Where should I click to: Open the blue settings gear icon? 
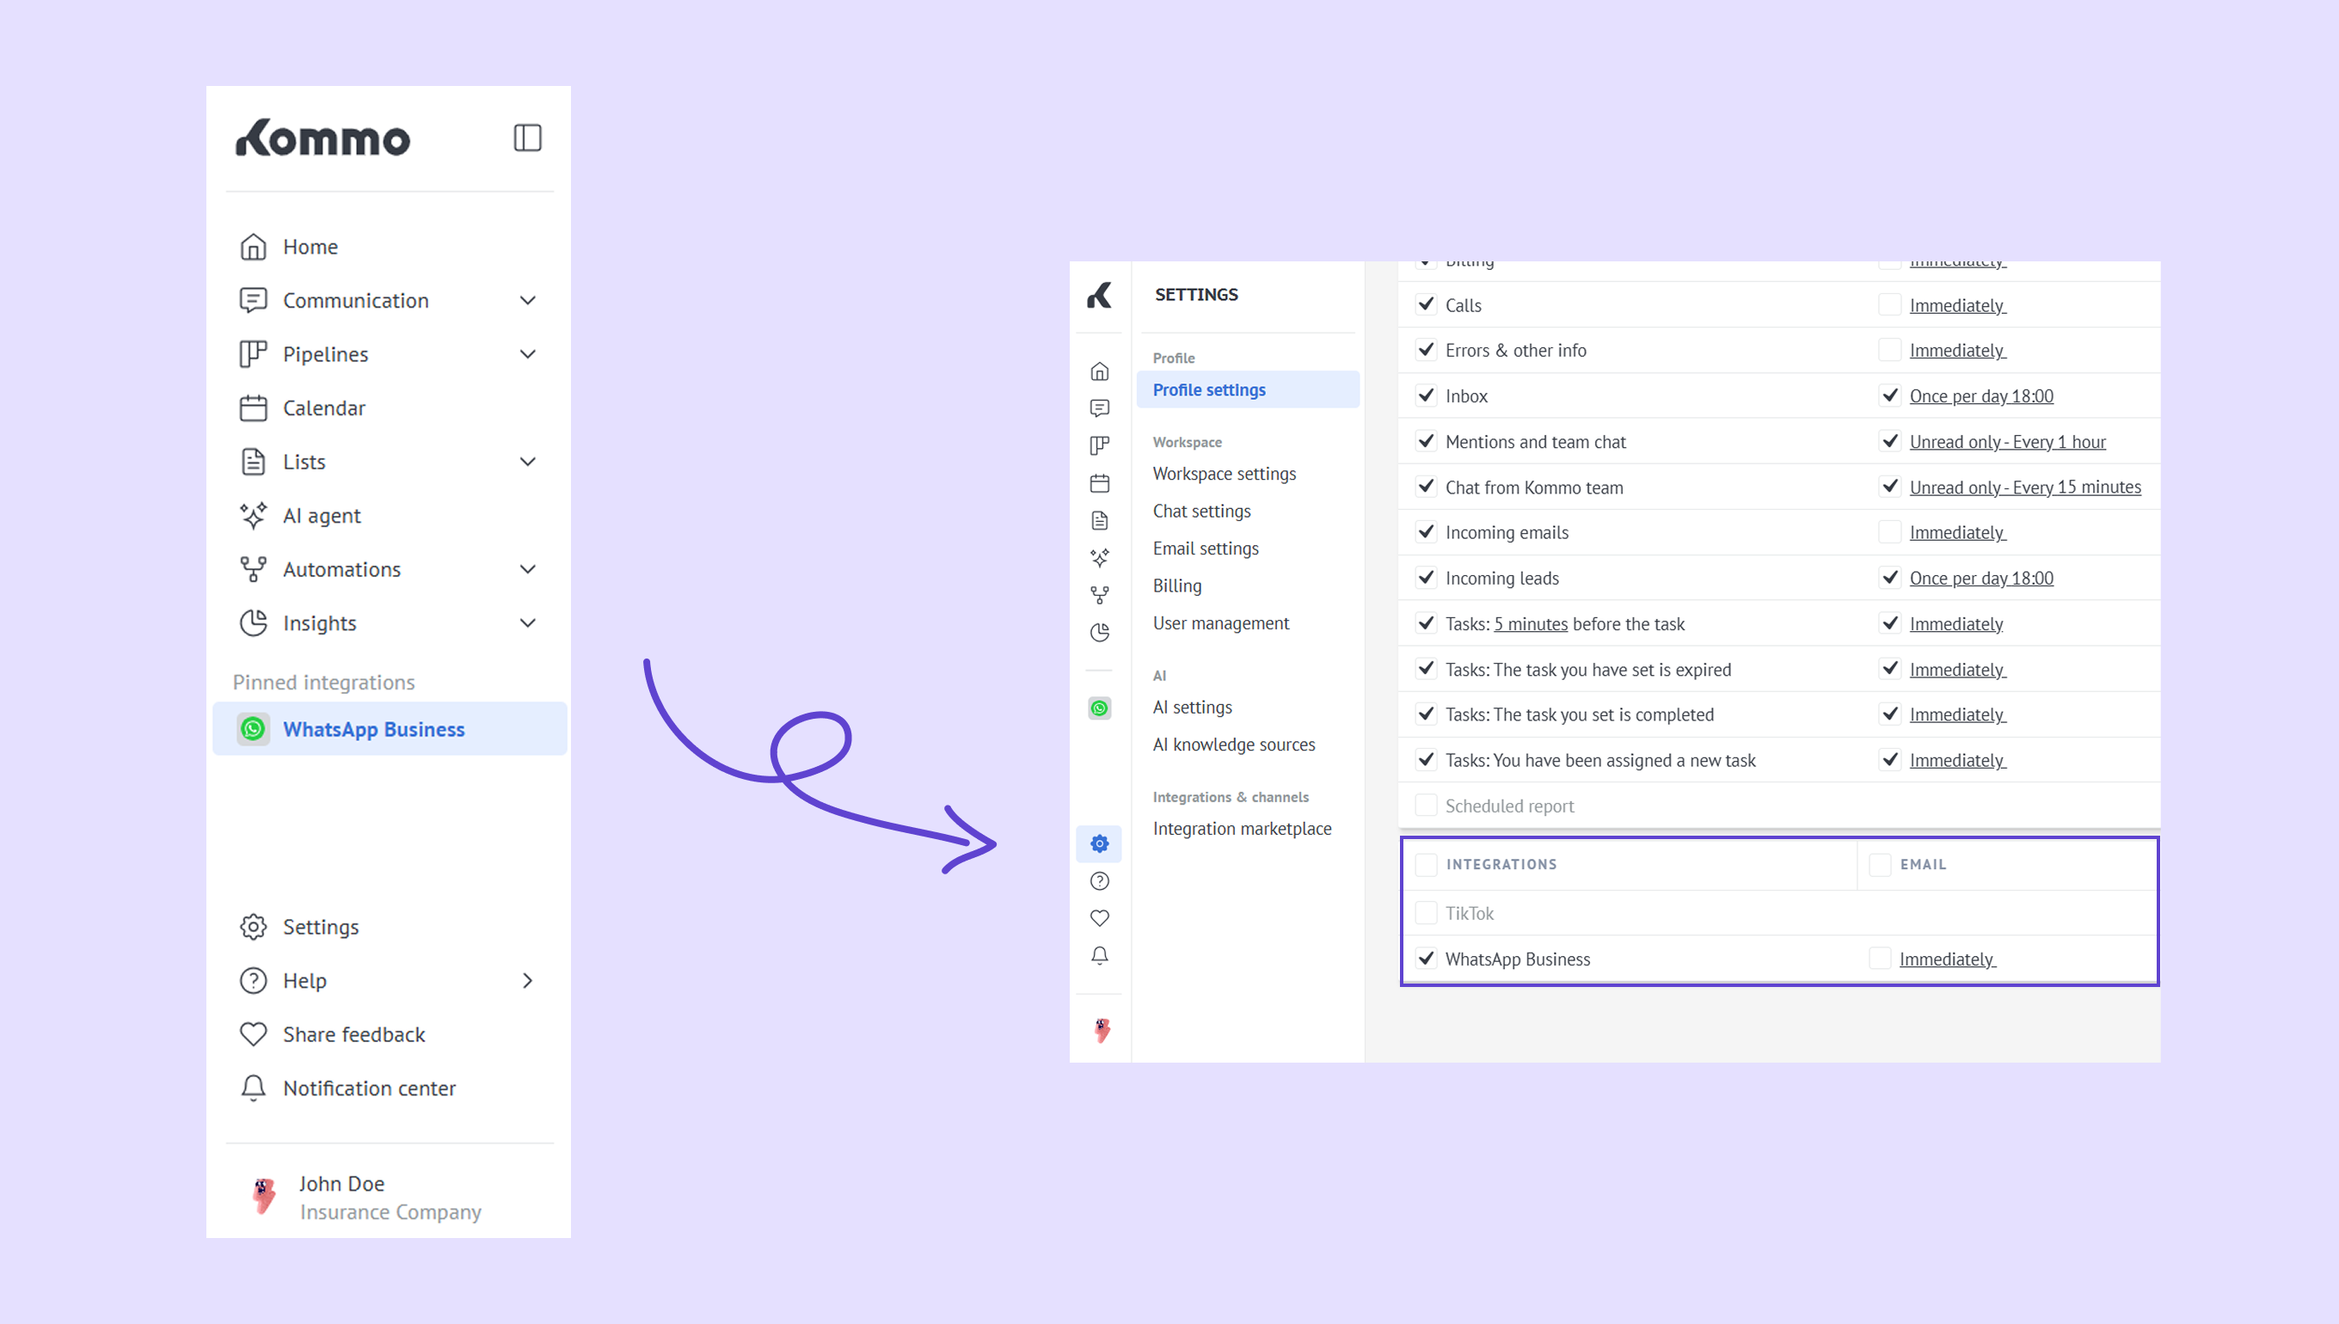tap(1100, 844)
